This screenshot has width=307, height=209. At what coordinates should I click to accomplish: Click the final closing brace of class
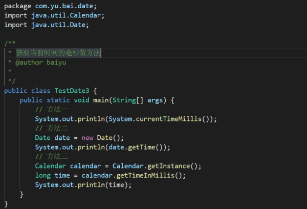tap(6, 204)
